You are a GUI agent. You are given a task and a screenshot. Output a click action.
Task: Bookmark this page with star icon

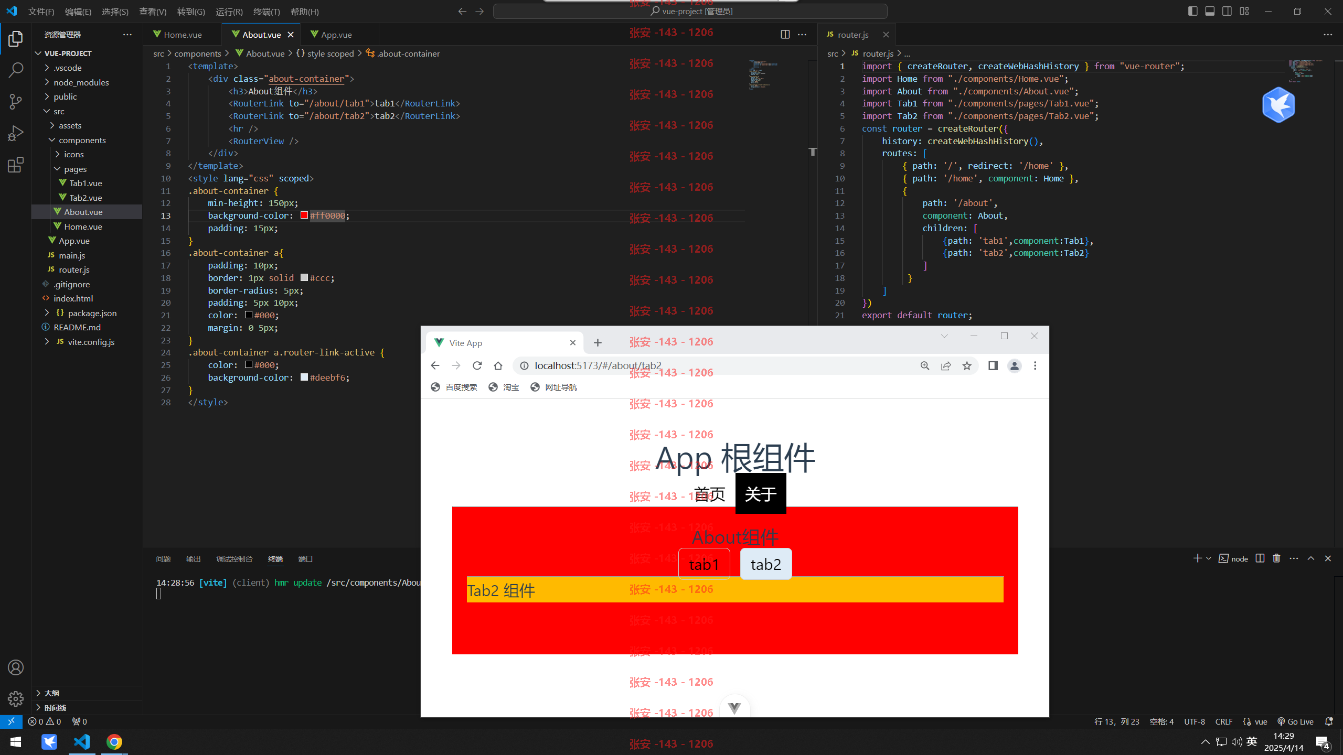click(967, 366)
